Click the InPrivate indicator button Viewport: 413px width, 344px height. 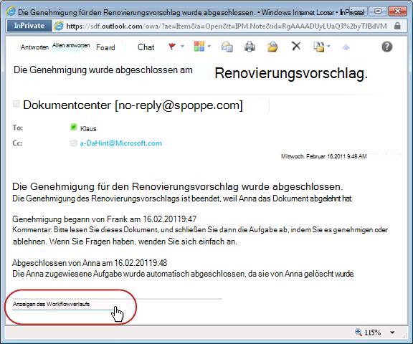29,26
